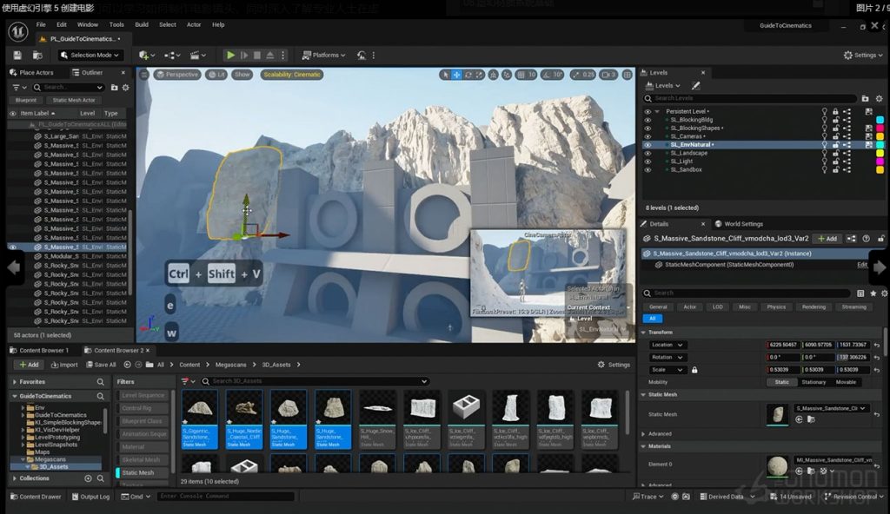Click Details panel lock icon
The height and width of the screenshot is (514, 890).
pos(881,239)
